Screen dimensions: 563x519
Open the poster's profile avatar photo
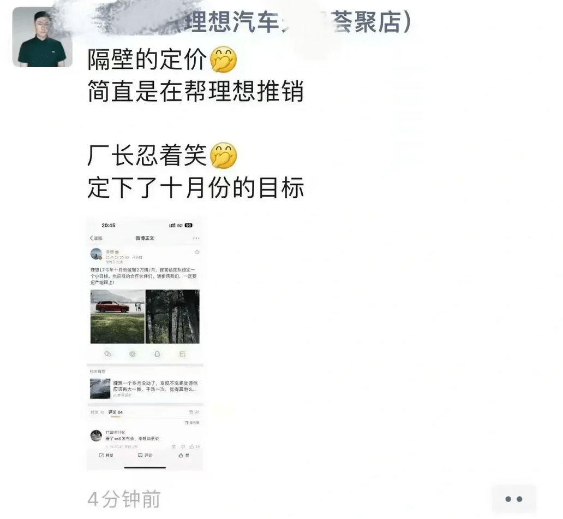point(43,37)
